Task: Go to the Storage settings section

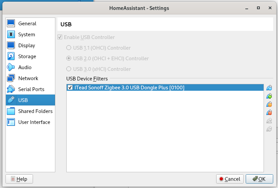Action: point(27,57)
